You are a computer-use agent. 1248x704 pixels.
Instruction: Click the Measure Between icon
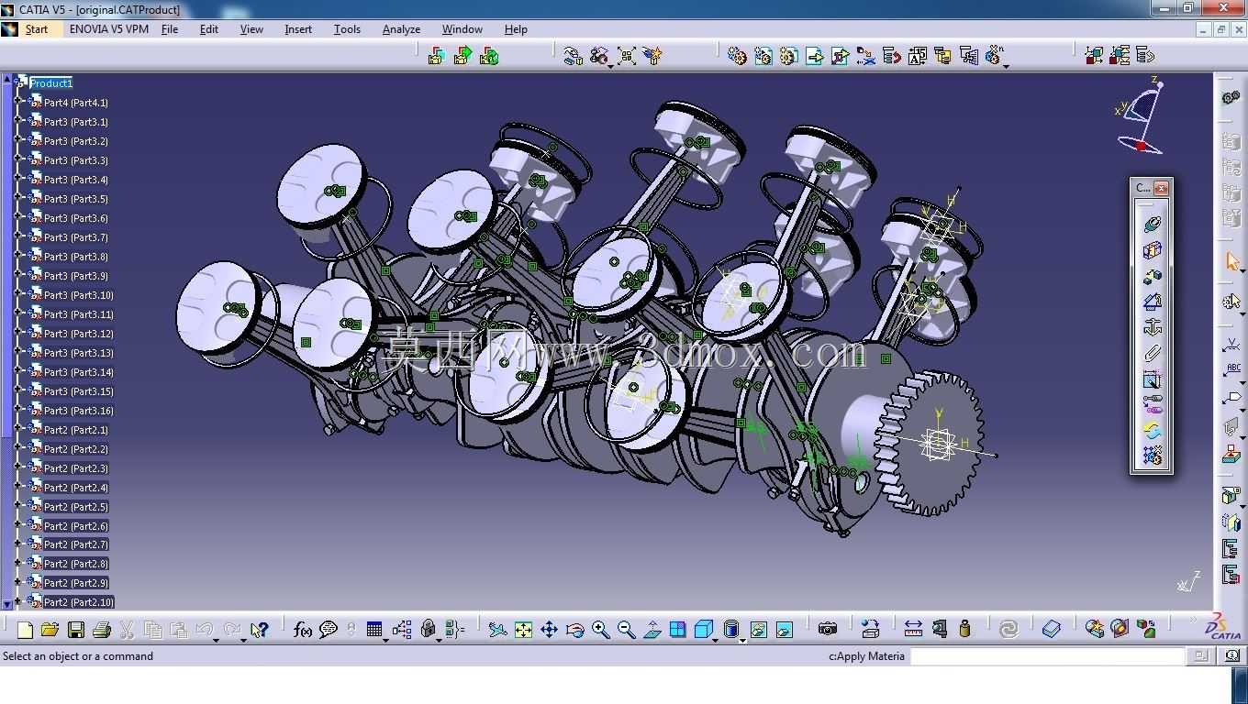[x=913, y=629]
